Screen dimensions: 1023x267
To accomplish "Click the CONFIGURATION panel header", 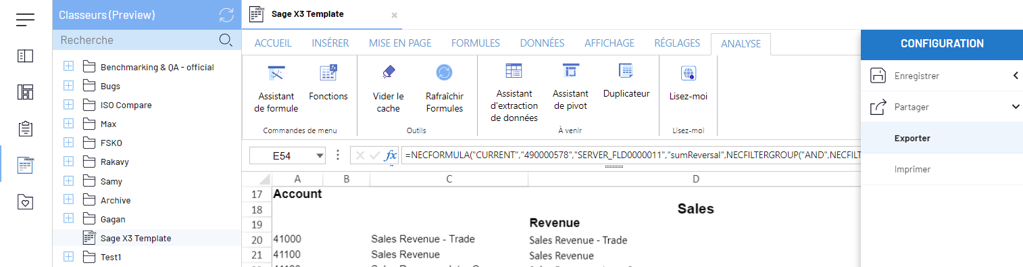I will [942, 43].
